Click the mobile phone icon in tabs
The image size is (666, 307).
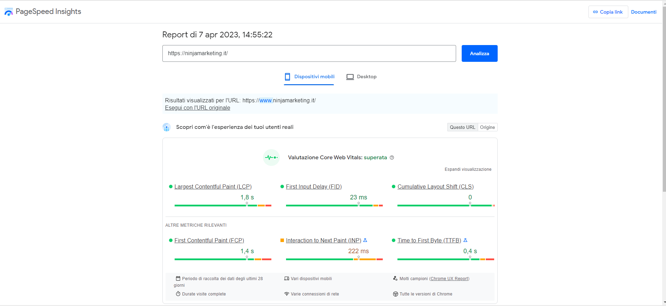(287, 77)
